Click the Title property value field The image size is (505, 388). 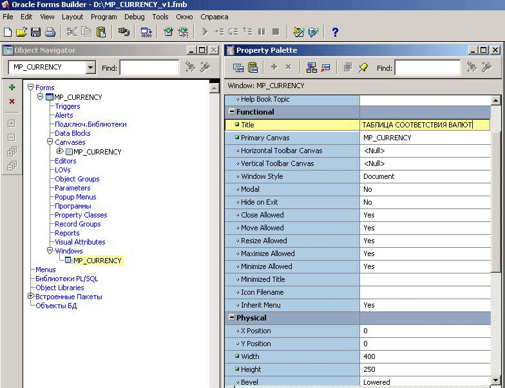click(425, 125)
